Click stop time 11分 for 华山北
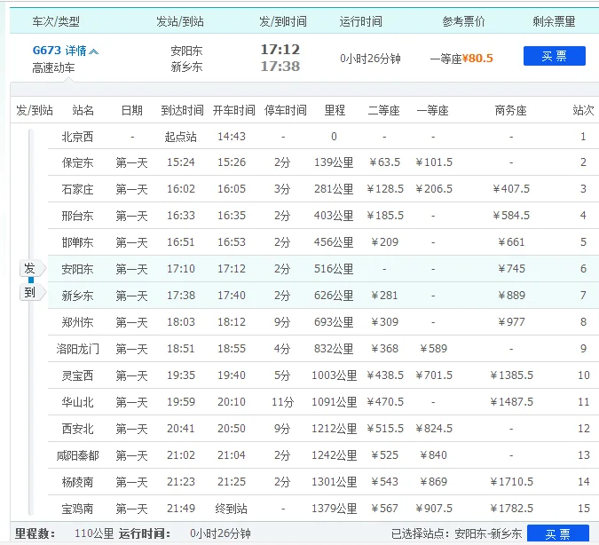The image size is (599, 545). click(283, 402)
